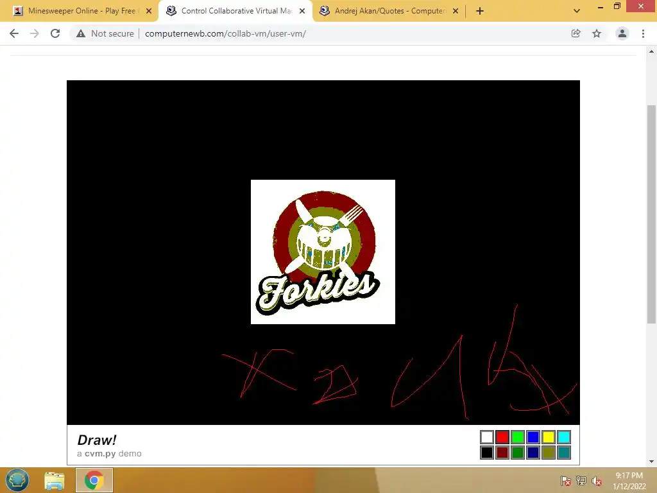Click the scrollbar up arrow
The height and width of the screenshot is (493, 657).
point(651,51)
